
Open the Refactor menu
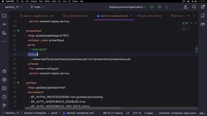[x=48, y=1]
